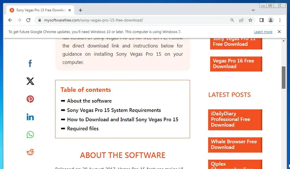The width and height of the screenshot is (290, 169).
Task: Open Vegas Pro 16 Free Download post
Action: [x=236, y=64]
